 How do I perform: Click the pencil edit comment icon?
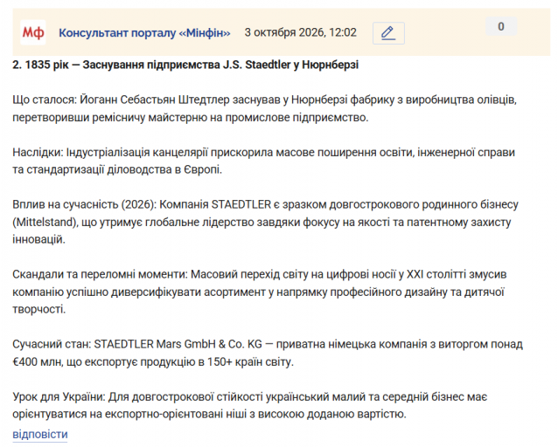388,33
